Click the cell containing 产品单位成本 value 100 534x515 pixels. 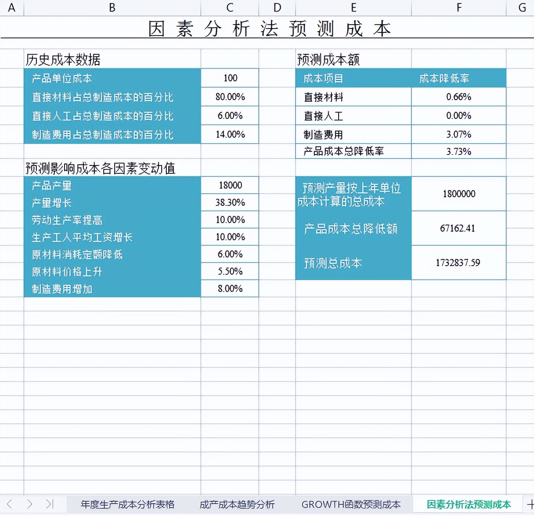[x=229, y=78]
